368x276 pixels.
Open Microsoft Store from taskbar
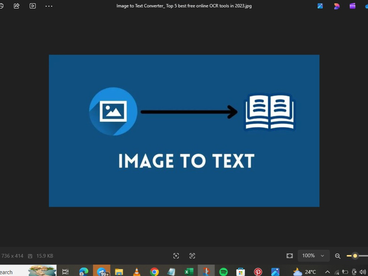[x=241, y=272]
